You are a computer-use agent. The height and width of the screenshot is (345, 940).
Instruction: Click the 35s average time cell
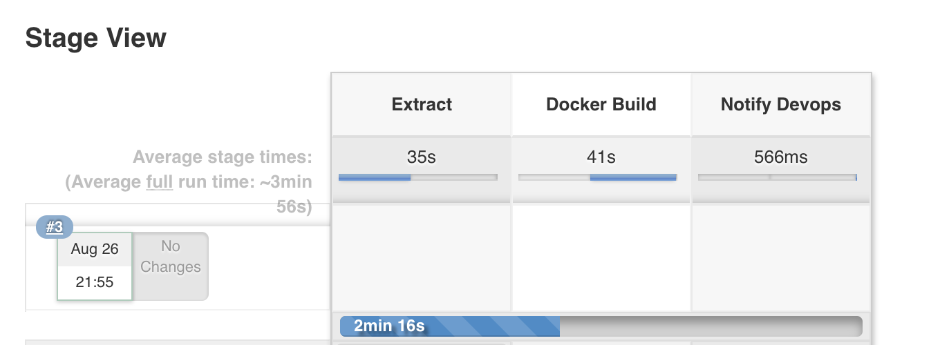tap(422, 157)
